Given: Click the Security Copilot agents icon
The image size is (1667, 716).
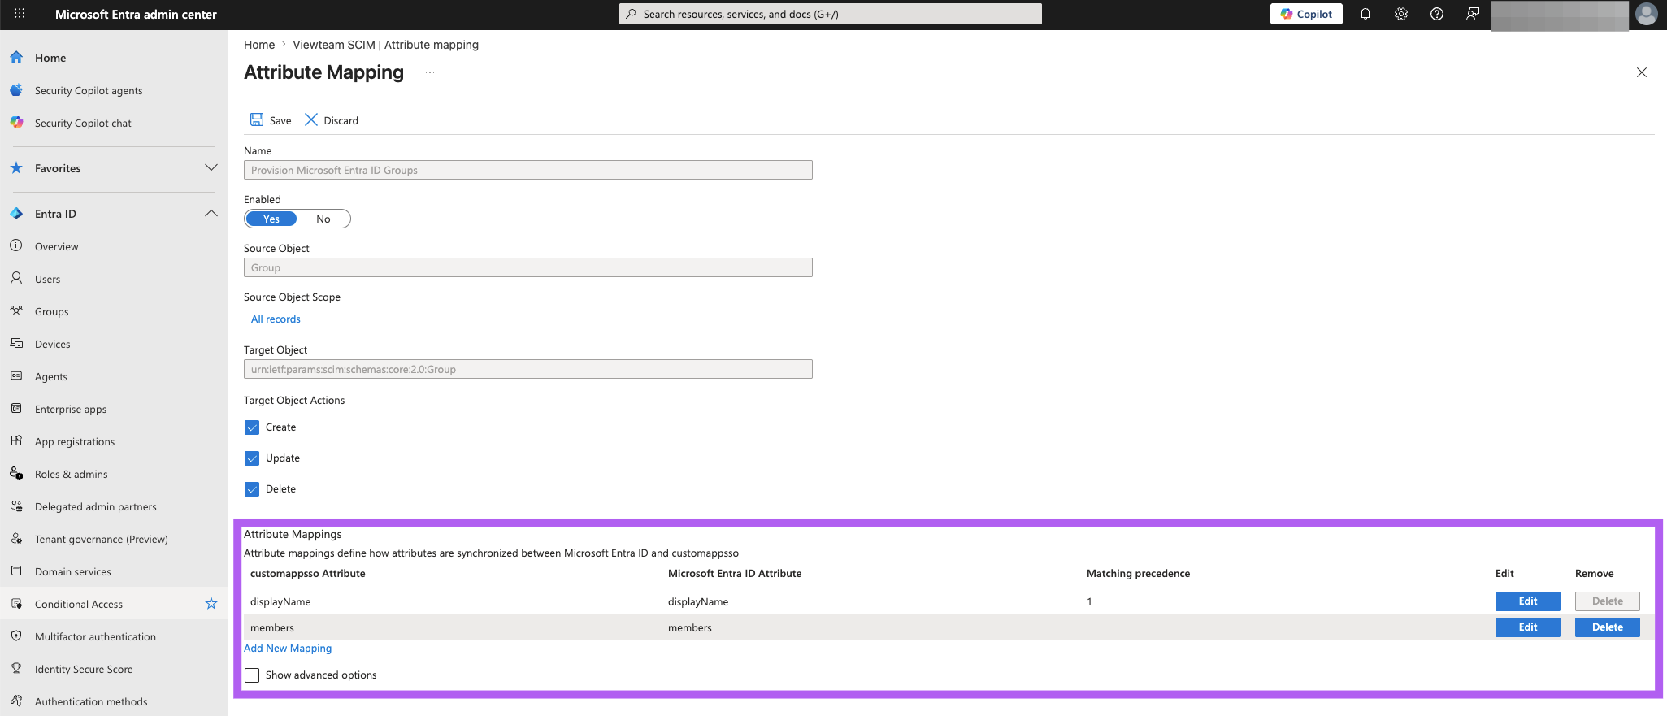Looking at the screenshot, I should (x=16, y=90).
